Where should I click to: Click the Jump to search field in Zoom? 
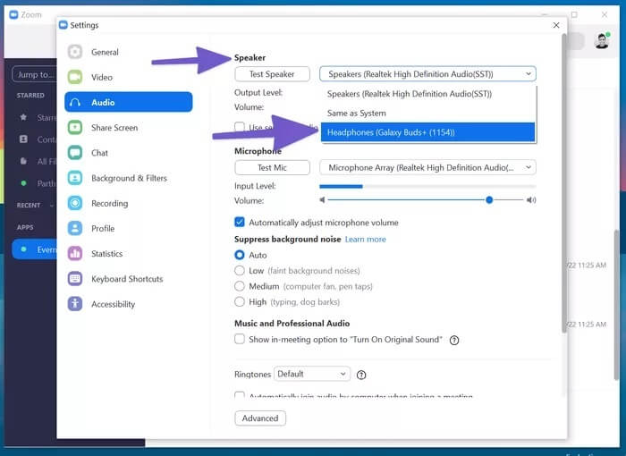(x=34, y=74)
